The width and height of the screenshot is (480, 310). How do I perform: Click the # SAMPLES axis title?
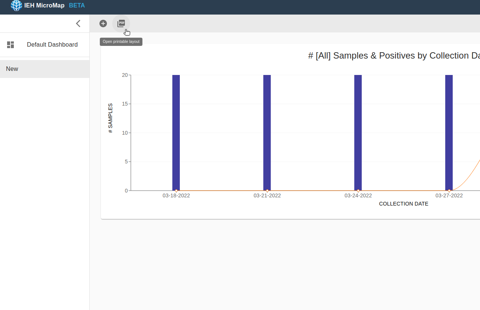(110, 118)
